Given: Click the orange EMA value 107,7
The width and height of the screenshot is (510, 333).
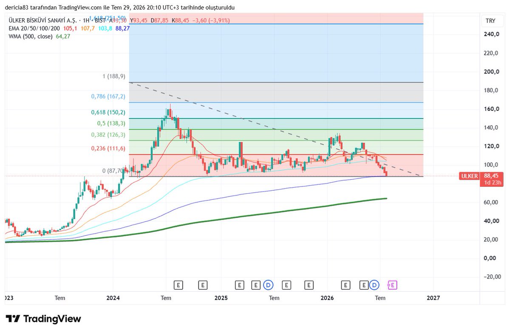Looking at the screenshot, I should pyautogui.click(x=87, y=28).
